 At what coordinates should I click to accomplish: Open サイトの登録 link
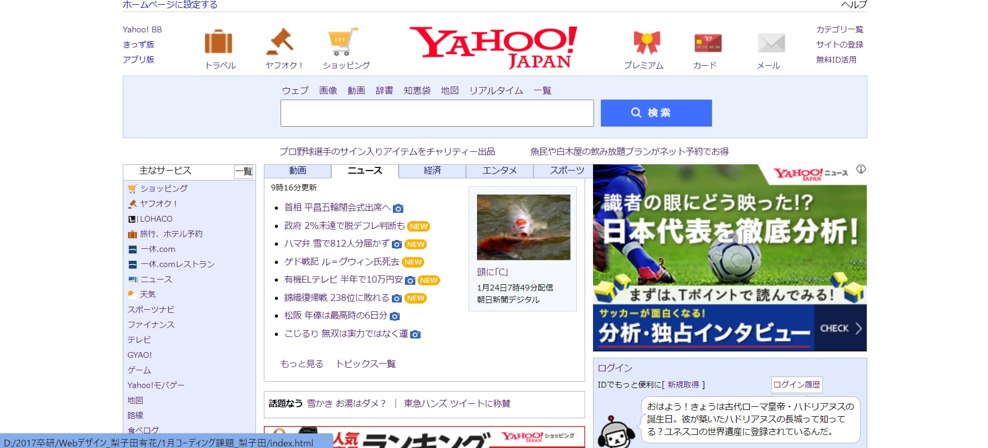tap(840, 45)
